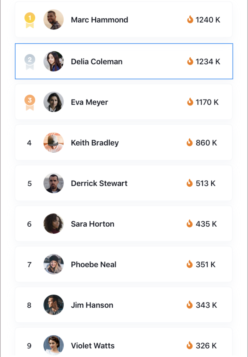Click the silver second-place medal icon
Image resolution: width=248 pixels, height=357 pixels.
tap(30, 62)
